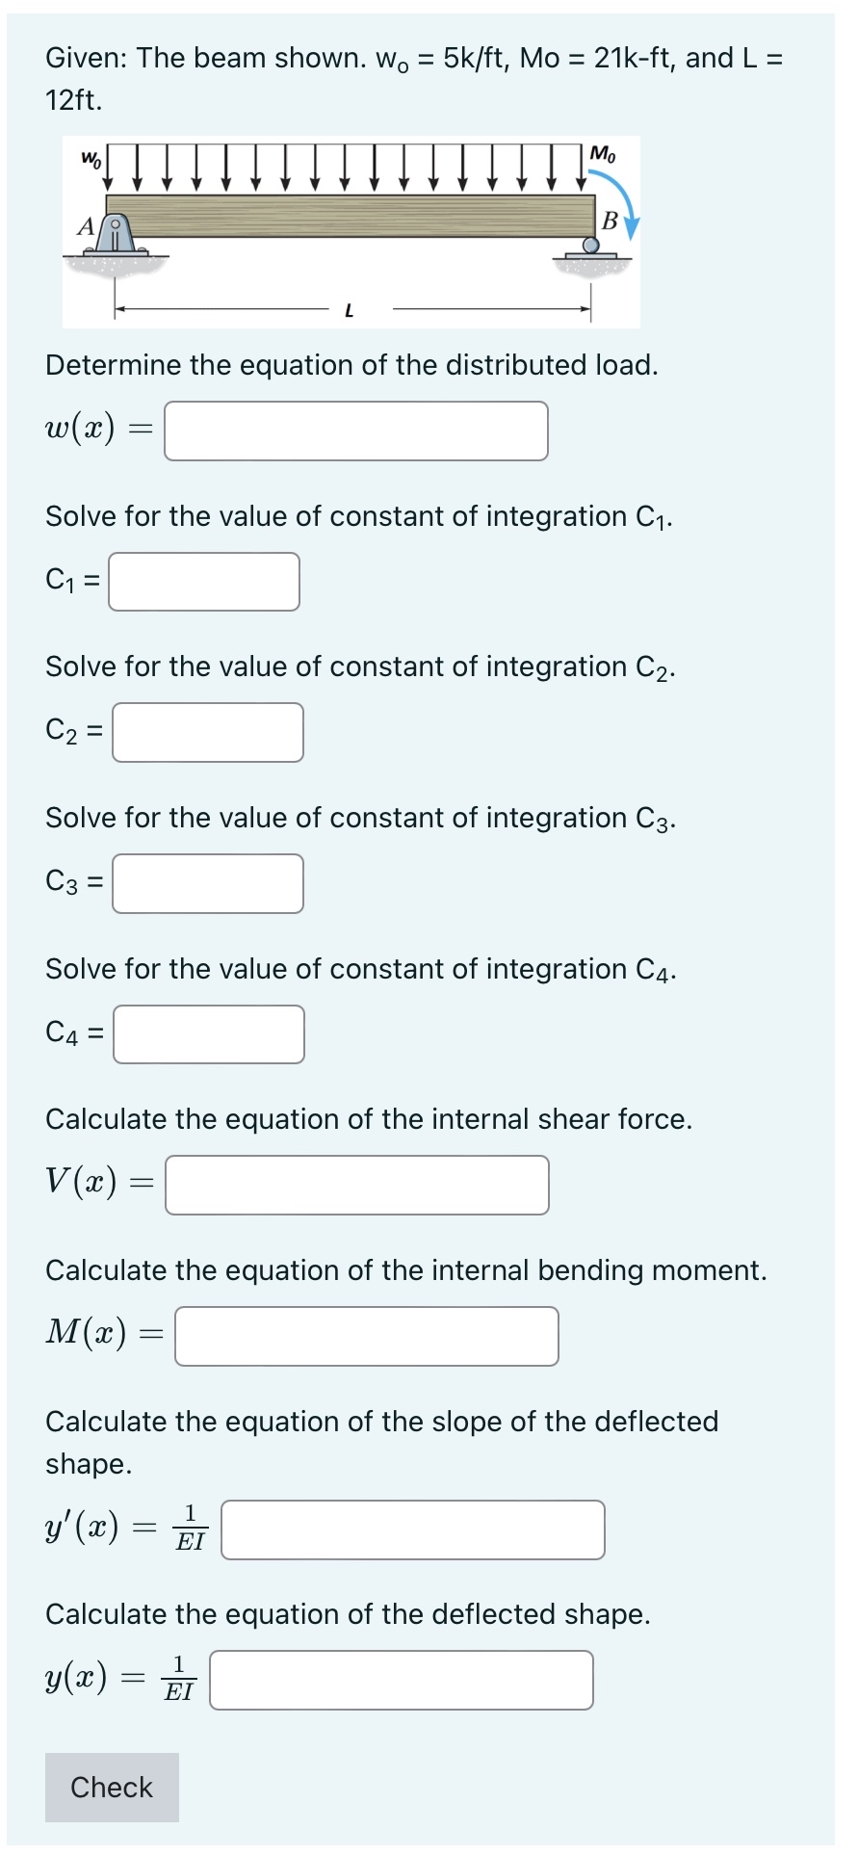Click the roller support at point B
Image resolution: width=858 pixels, height=1856 pixels.
pyautogui.click(x=589, y=247)
